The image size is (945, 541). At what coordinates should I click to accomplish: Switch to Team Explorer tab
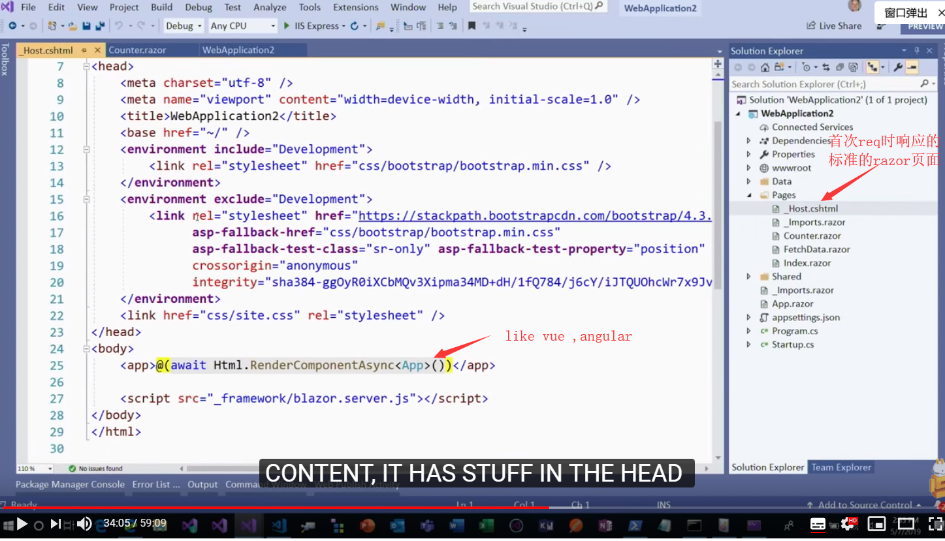(x=841, y=467)
